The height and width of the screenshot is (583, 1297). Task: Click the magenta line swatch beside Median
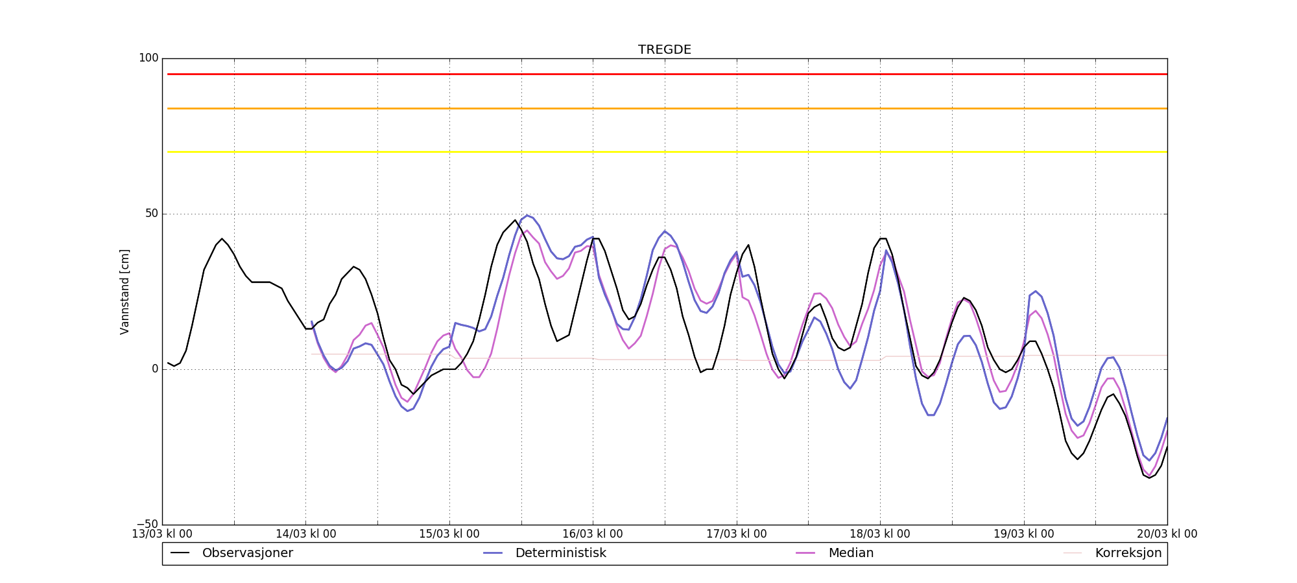click(x=806, y=553)
